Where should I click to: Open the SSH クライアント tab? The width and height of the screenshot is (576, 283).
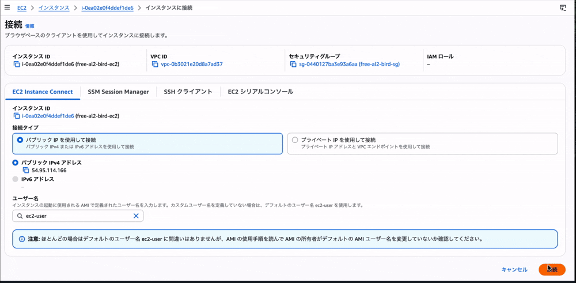188,92
